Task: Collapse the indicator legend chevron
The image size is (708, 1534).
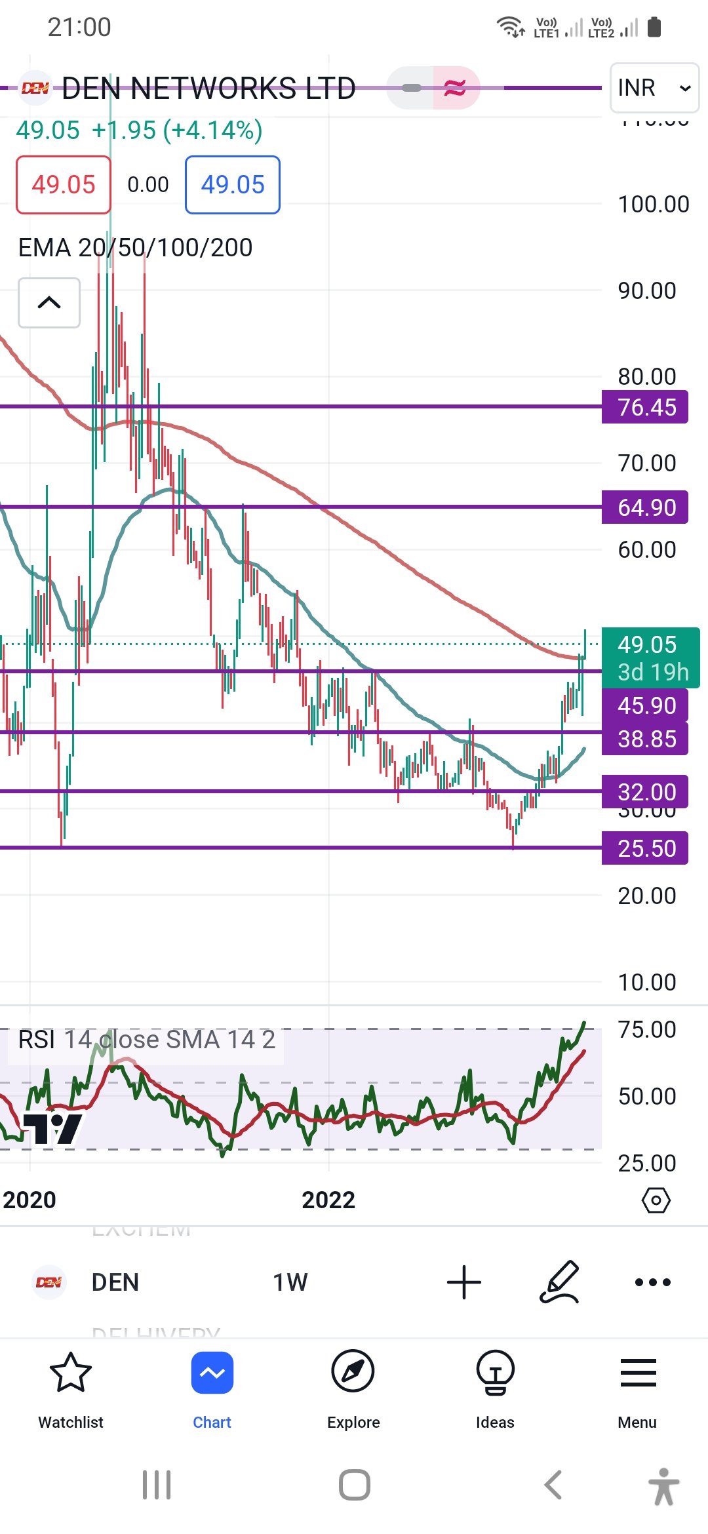Action: pos(49,303)
